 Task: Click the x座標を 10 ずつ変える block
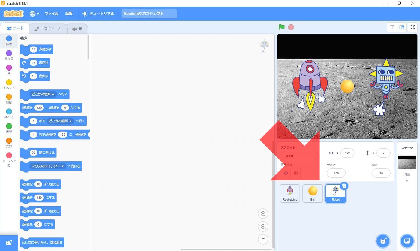click(40, 184)
